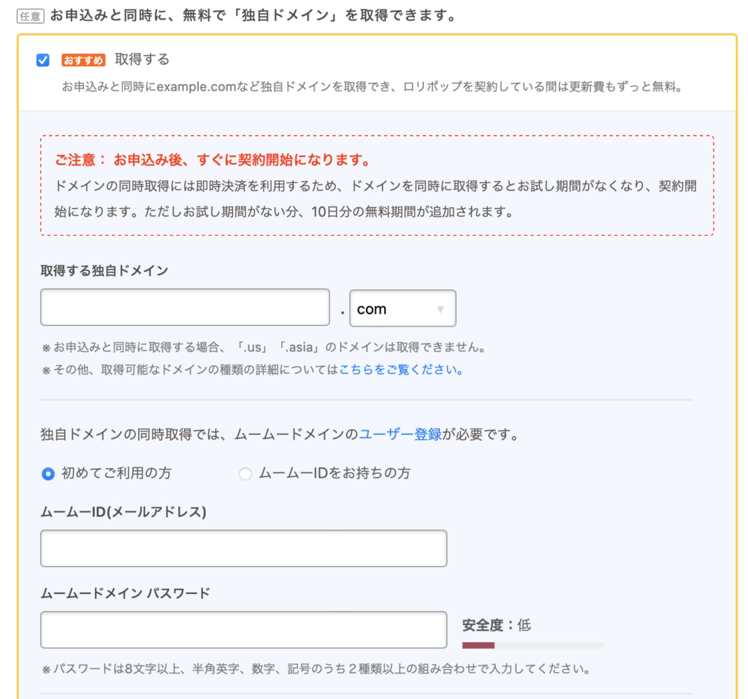Click the domain name text field

(185, 308)
